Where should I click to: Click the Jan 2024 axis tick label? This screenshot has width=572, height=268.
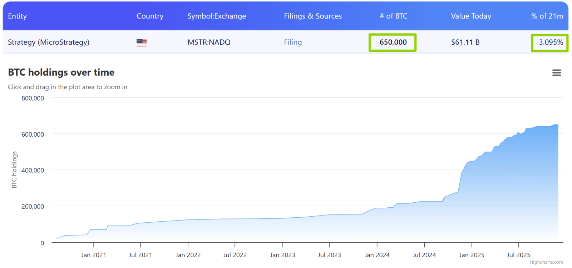[377, 255]
